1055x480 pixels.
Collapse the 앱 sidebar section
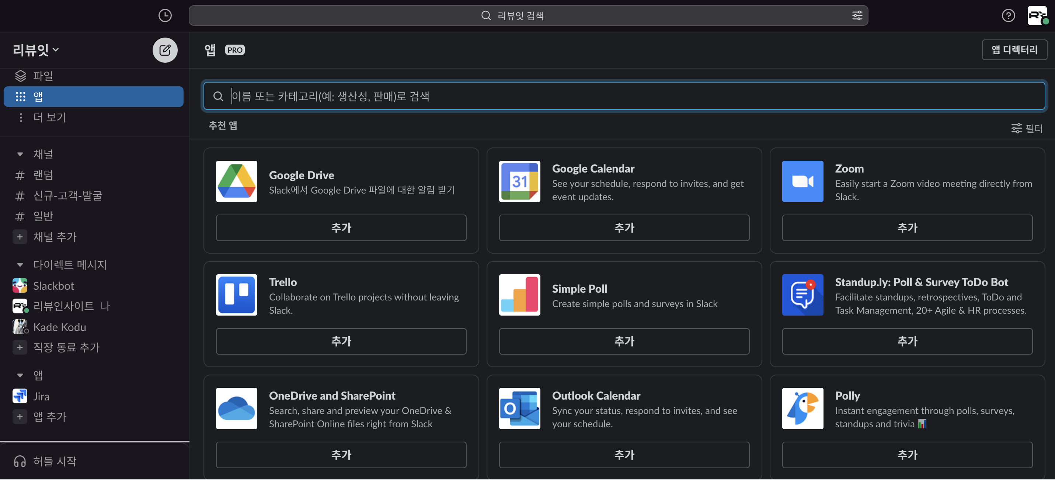20,375
